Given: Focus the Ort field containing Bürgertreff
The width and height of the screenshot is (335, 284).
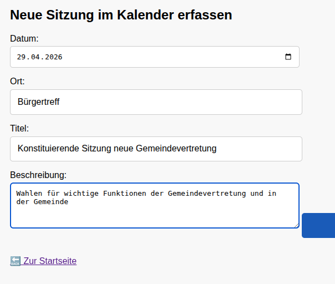Looking at the screenshot, I should tap(156, 102).
